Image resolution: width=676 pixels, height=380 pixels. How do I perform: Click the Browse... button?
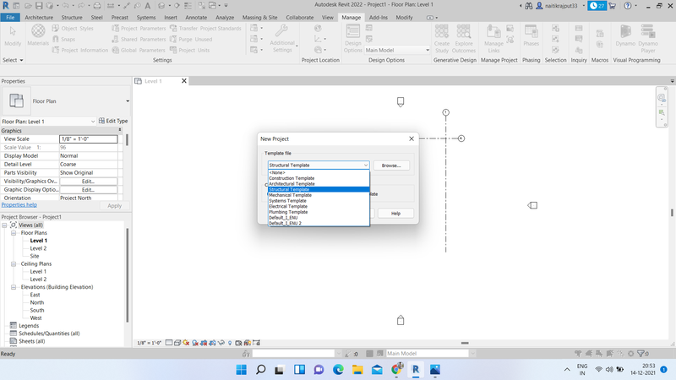click(391, 166)
